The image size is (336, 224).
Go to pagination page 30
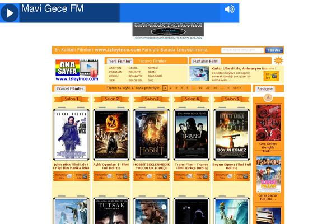(x=215, y=88)
